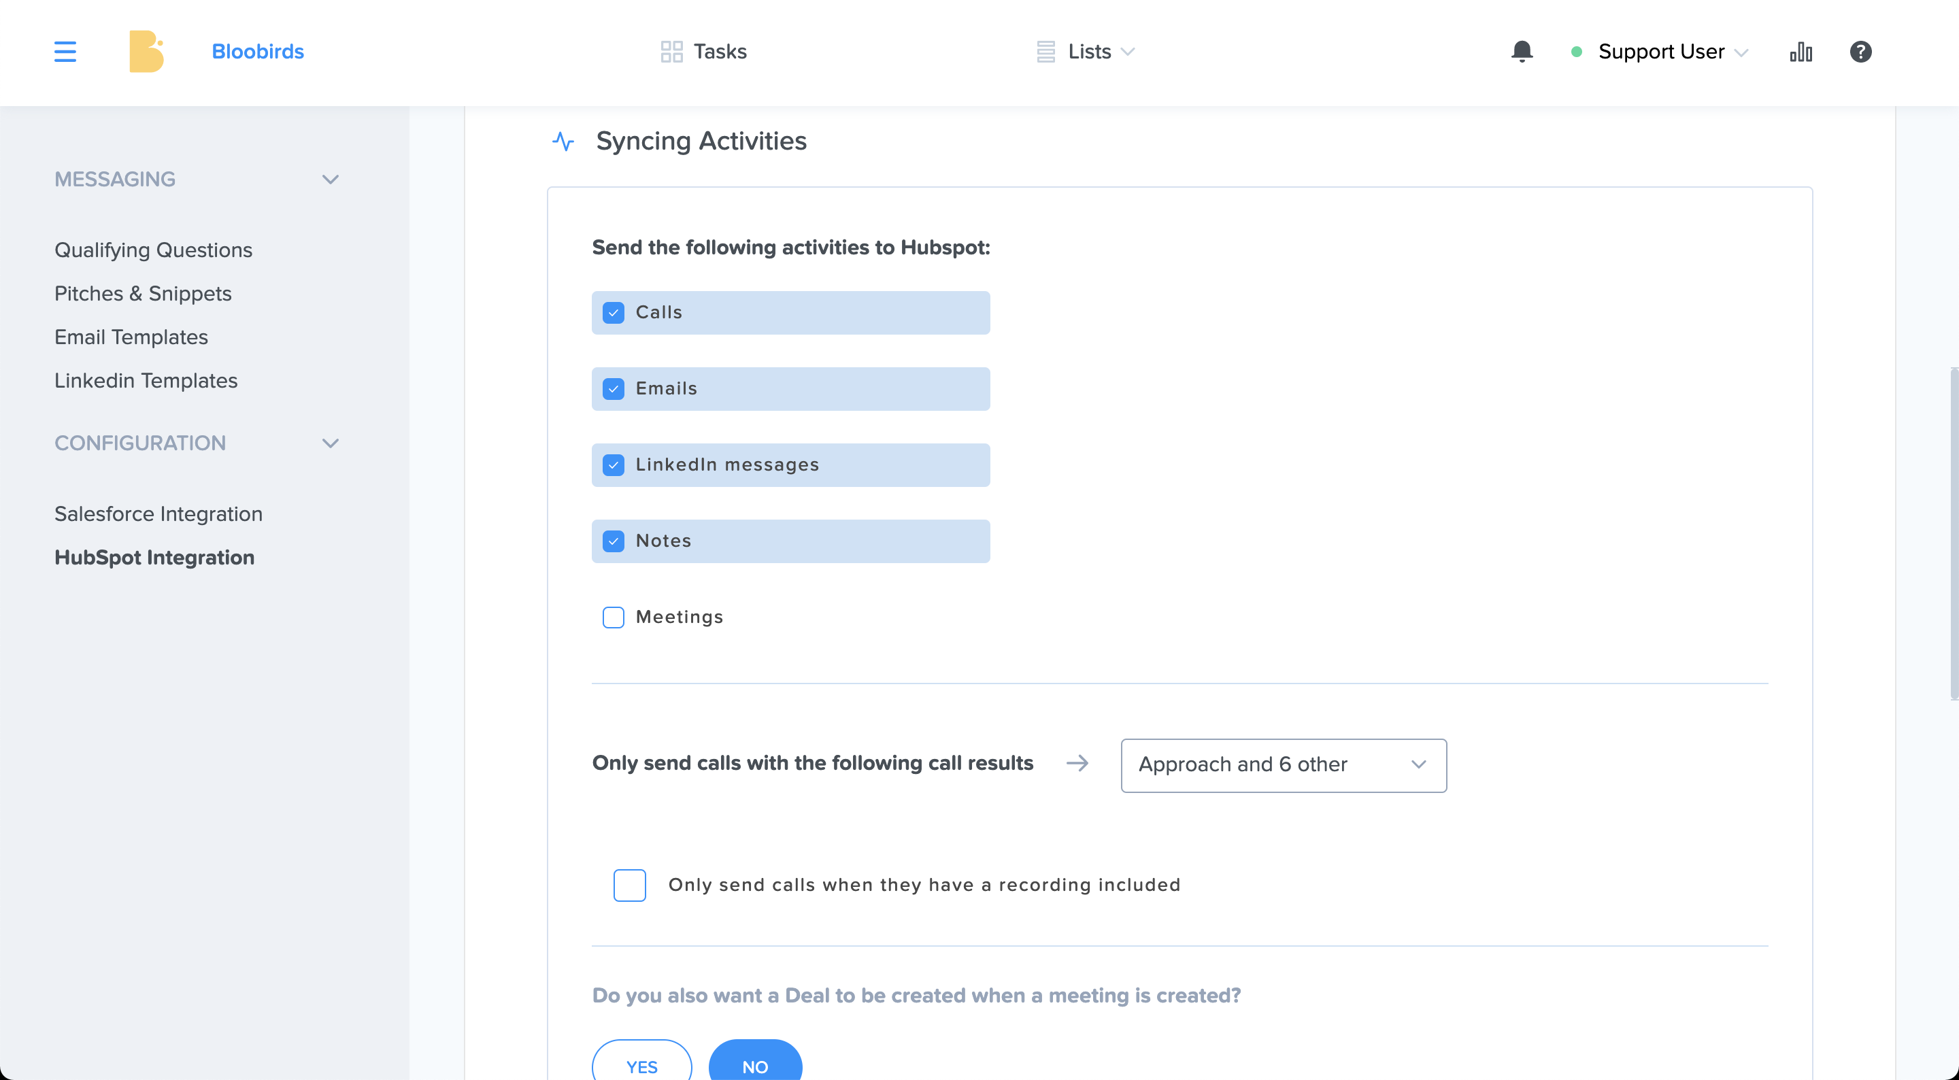Click the Bloobirds logo icon
The image size is (1959, 1080).
click(147, 52)
